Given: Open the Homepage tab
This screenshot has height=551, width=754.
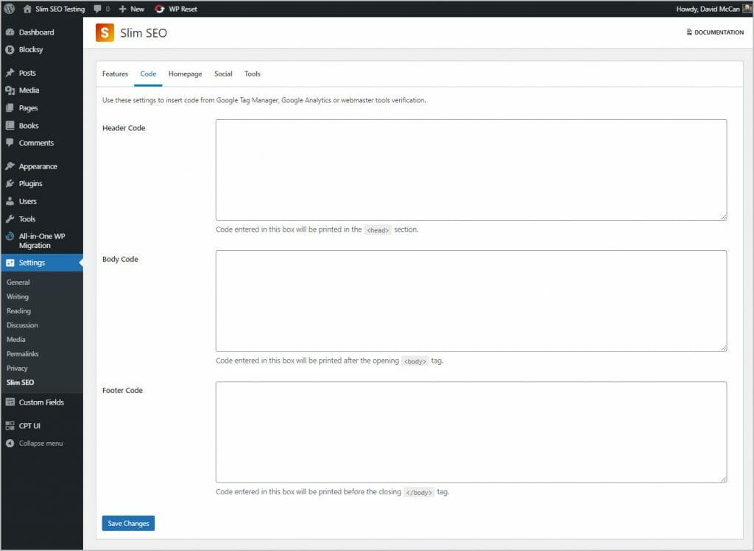Looking at the screenshot, I should 185,74.
